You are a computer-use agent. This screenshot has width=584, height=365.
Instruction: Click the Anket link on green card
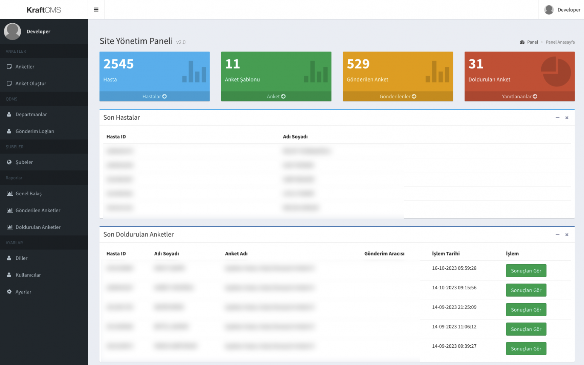[x=276, y=96]
